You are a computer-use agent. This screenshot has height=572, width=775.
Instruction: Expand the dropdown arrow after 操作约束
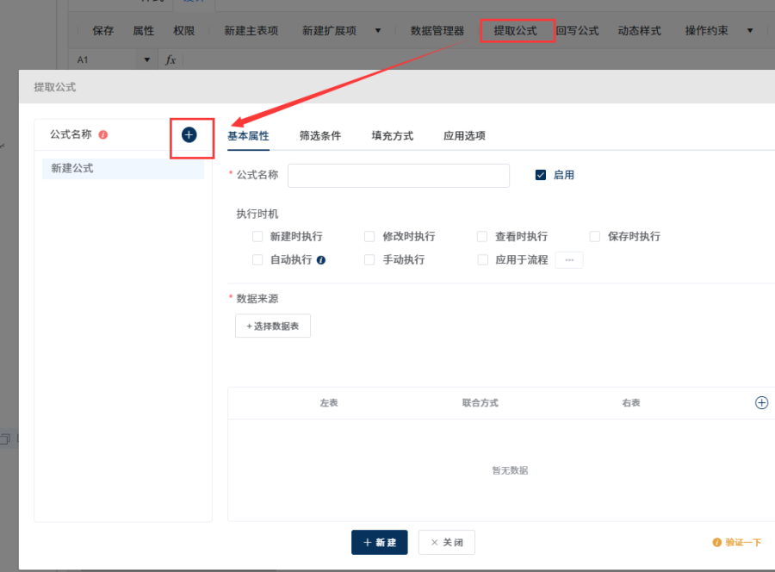click(750, 31)
